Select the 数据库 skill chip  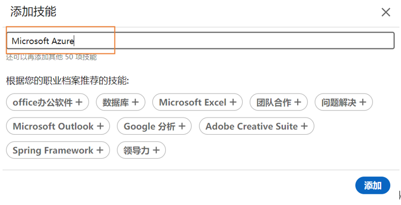[121, 102]
